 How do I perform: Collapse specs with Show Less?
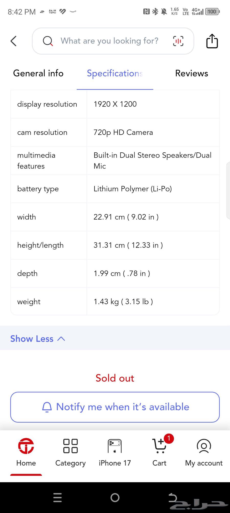pos(32,339)
